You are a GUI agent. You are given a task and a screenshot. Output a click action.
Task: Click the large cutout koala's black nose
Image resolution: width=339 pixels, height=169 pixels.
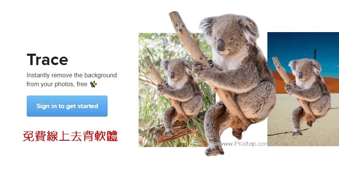coord(221,45)
